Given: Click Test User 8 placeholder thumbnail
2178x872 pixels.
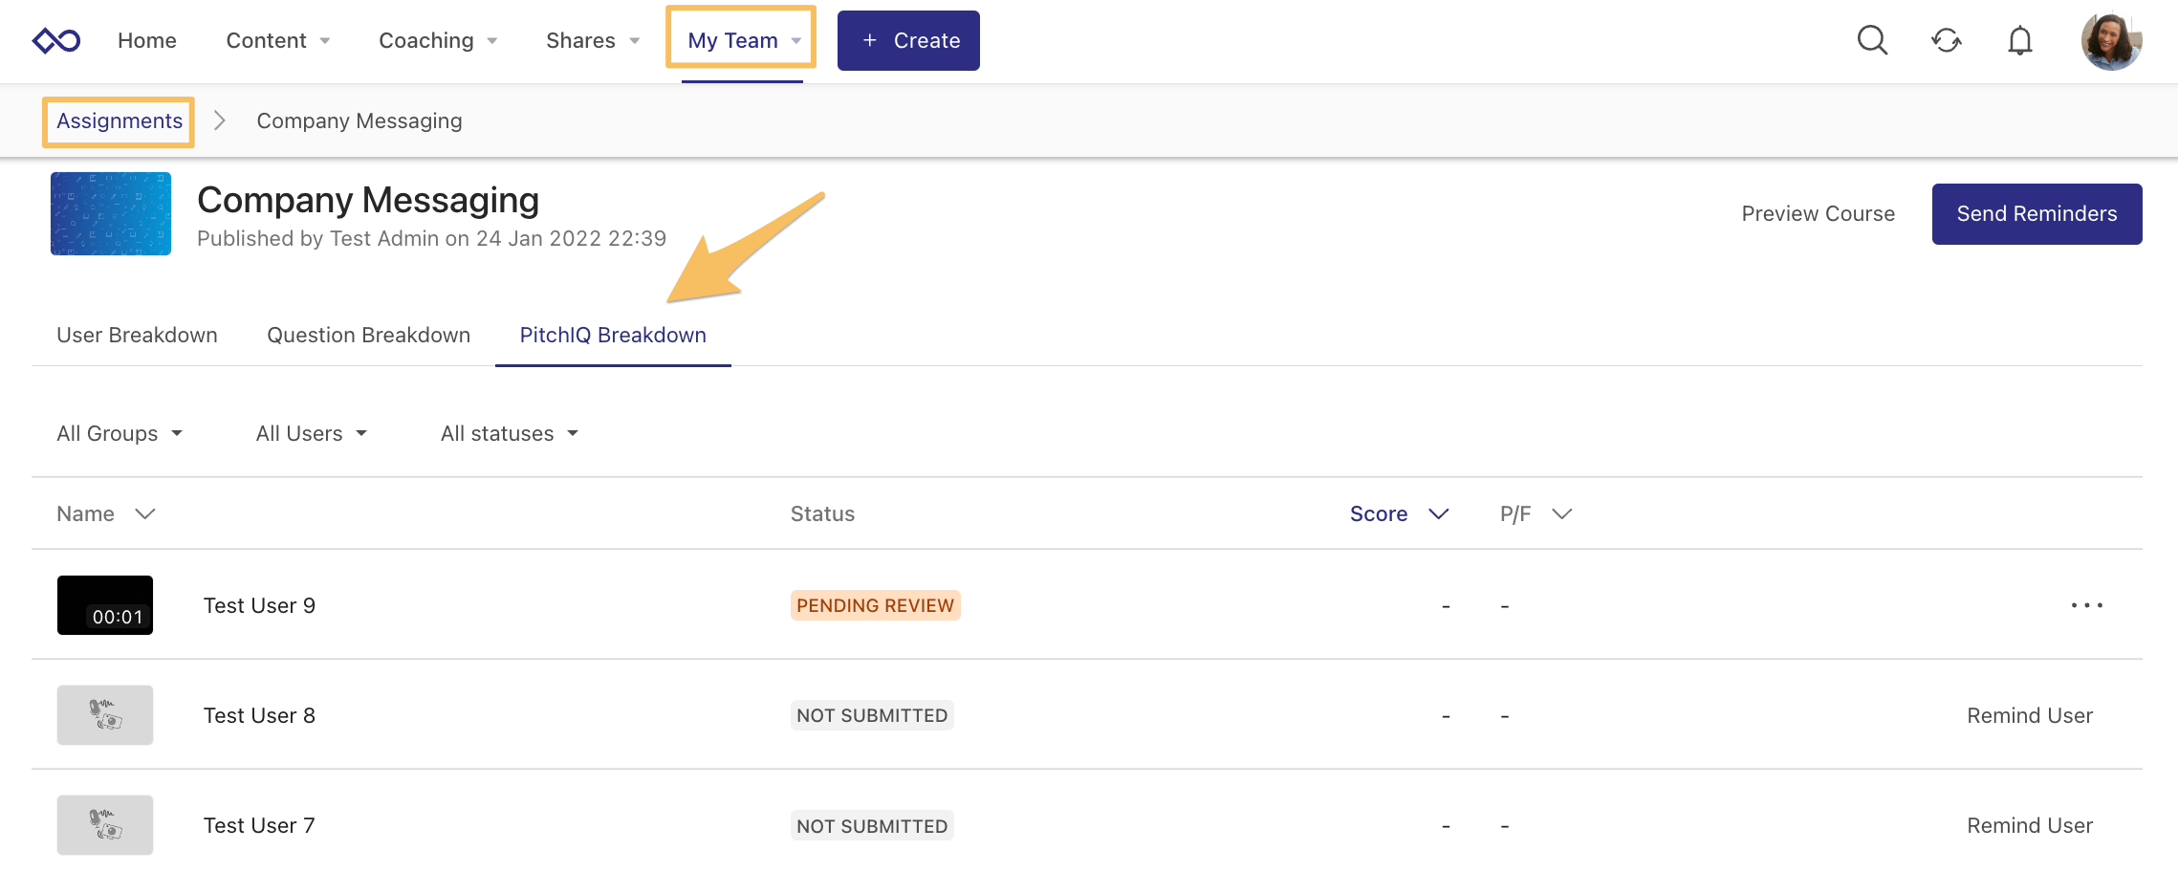Looking at the screenshot, I should pyautogui.click(x=105, y=715).
